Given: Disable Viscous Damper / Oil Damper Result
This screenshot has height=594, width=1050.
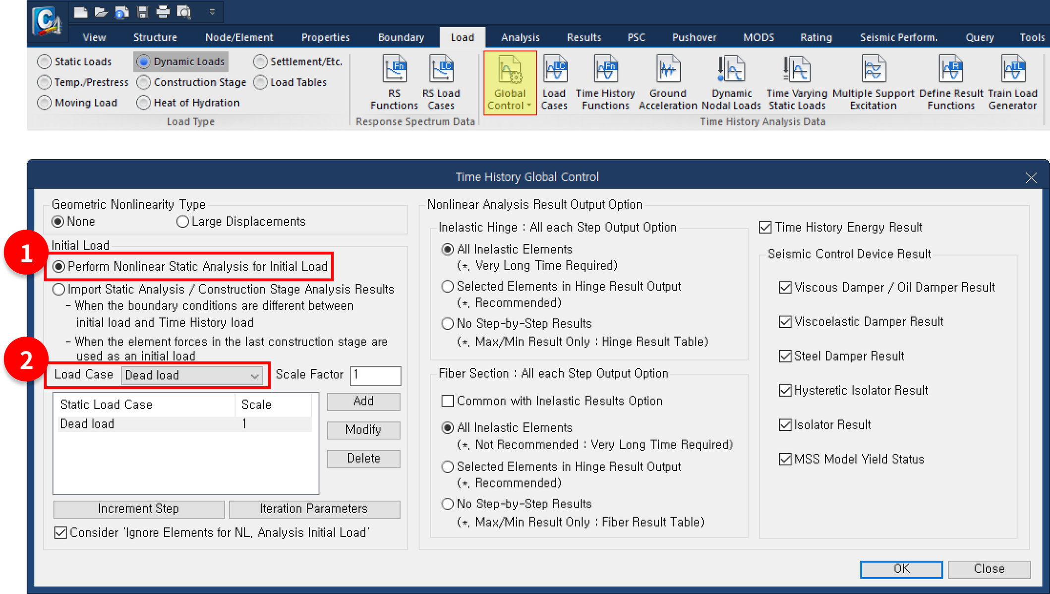Looking at the screenshot, I should pyautogui.click(x=785, y=288).
